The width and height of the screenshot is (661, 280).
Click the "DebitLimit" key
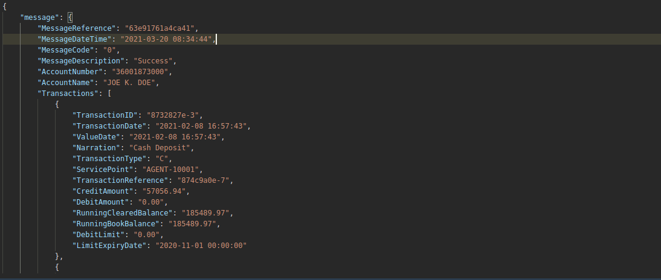[x=98, y=235]
